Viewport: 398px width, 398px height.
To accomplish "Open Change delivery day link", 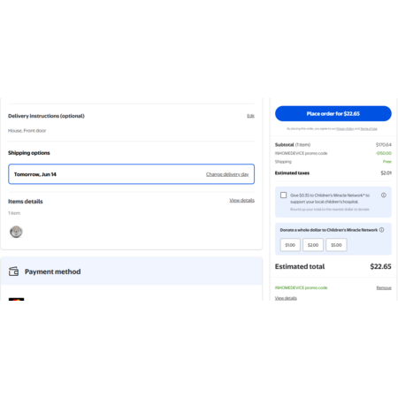I will coord(227,174).
